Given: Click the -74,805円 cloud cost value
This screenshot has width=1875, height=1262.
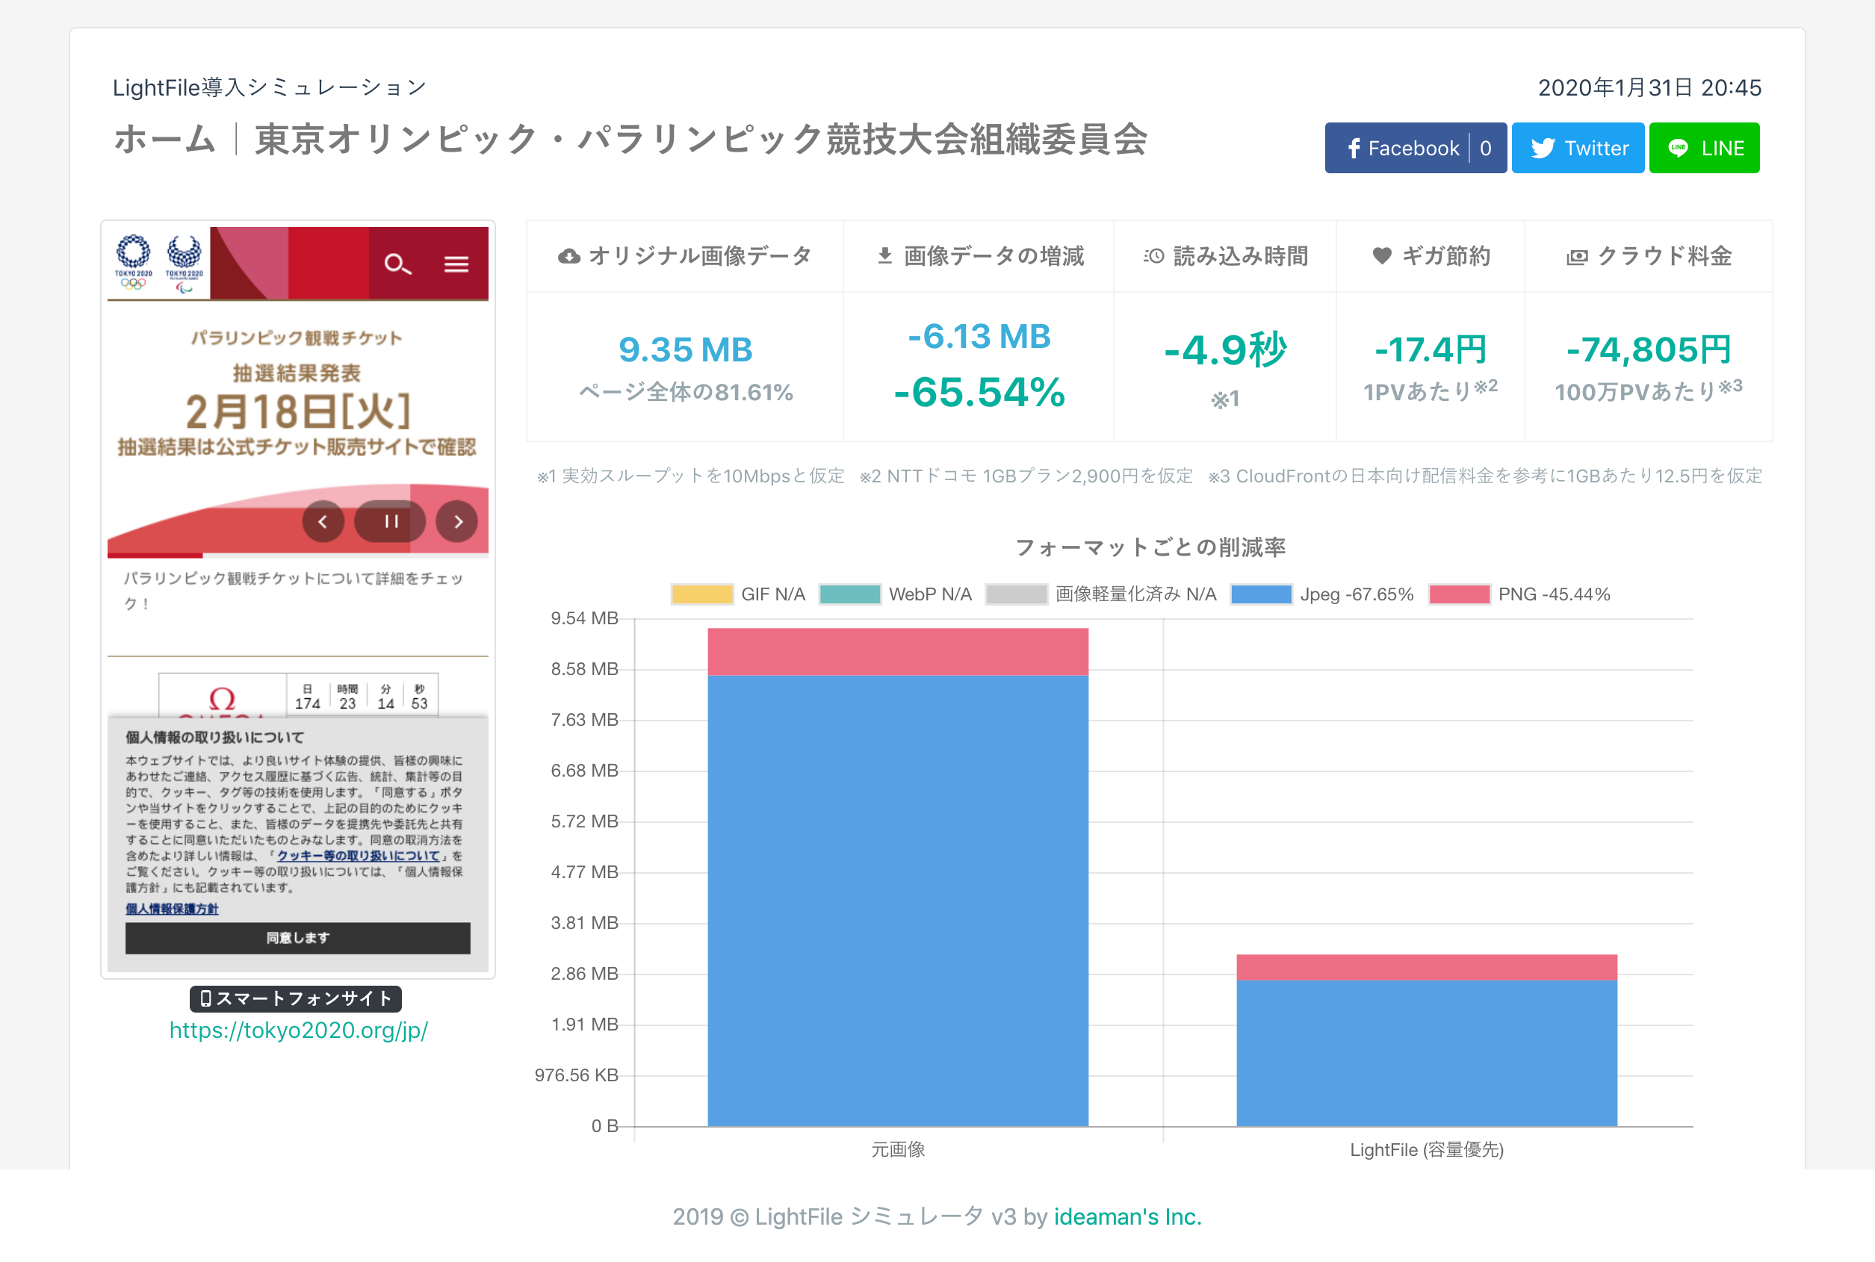Looking at the screenshot, I should (x=1649, y=349).
